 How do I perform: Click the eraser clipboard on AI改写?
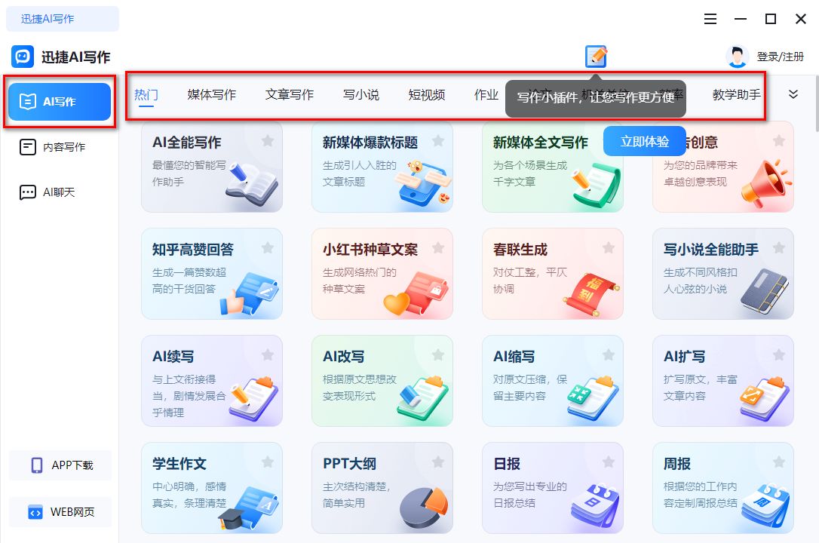(422, 398)
